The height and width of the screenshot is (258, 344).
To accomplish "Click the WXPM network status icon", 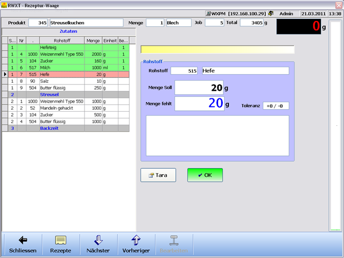I will click(x=208, y=13).
